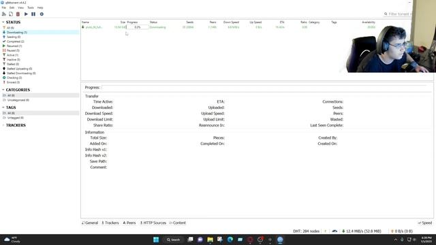Screen dimensions: 436x245
Task: Sort by the Name column header
Action: [x=85, y=22]
